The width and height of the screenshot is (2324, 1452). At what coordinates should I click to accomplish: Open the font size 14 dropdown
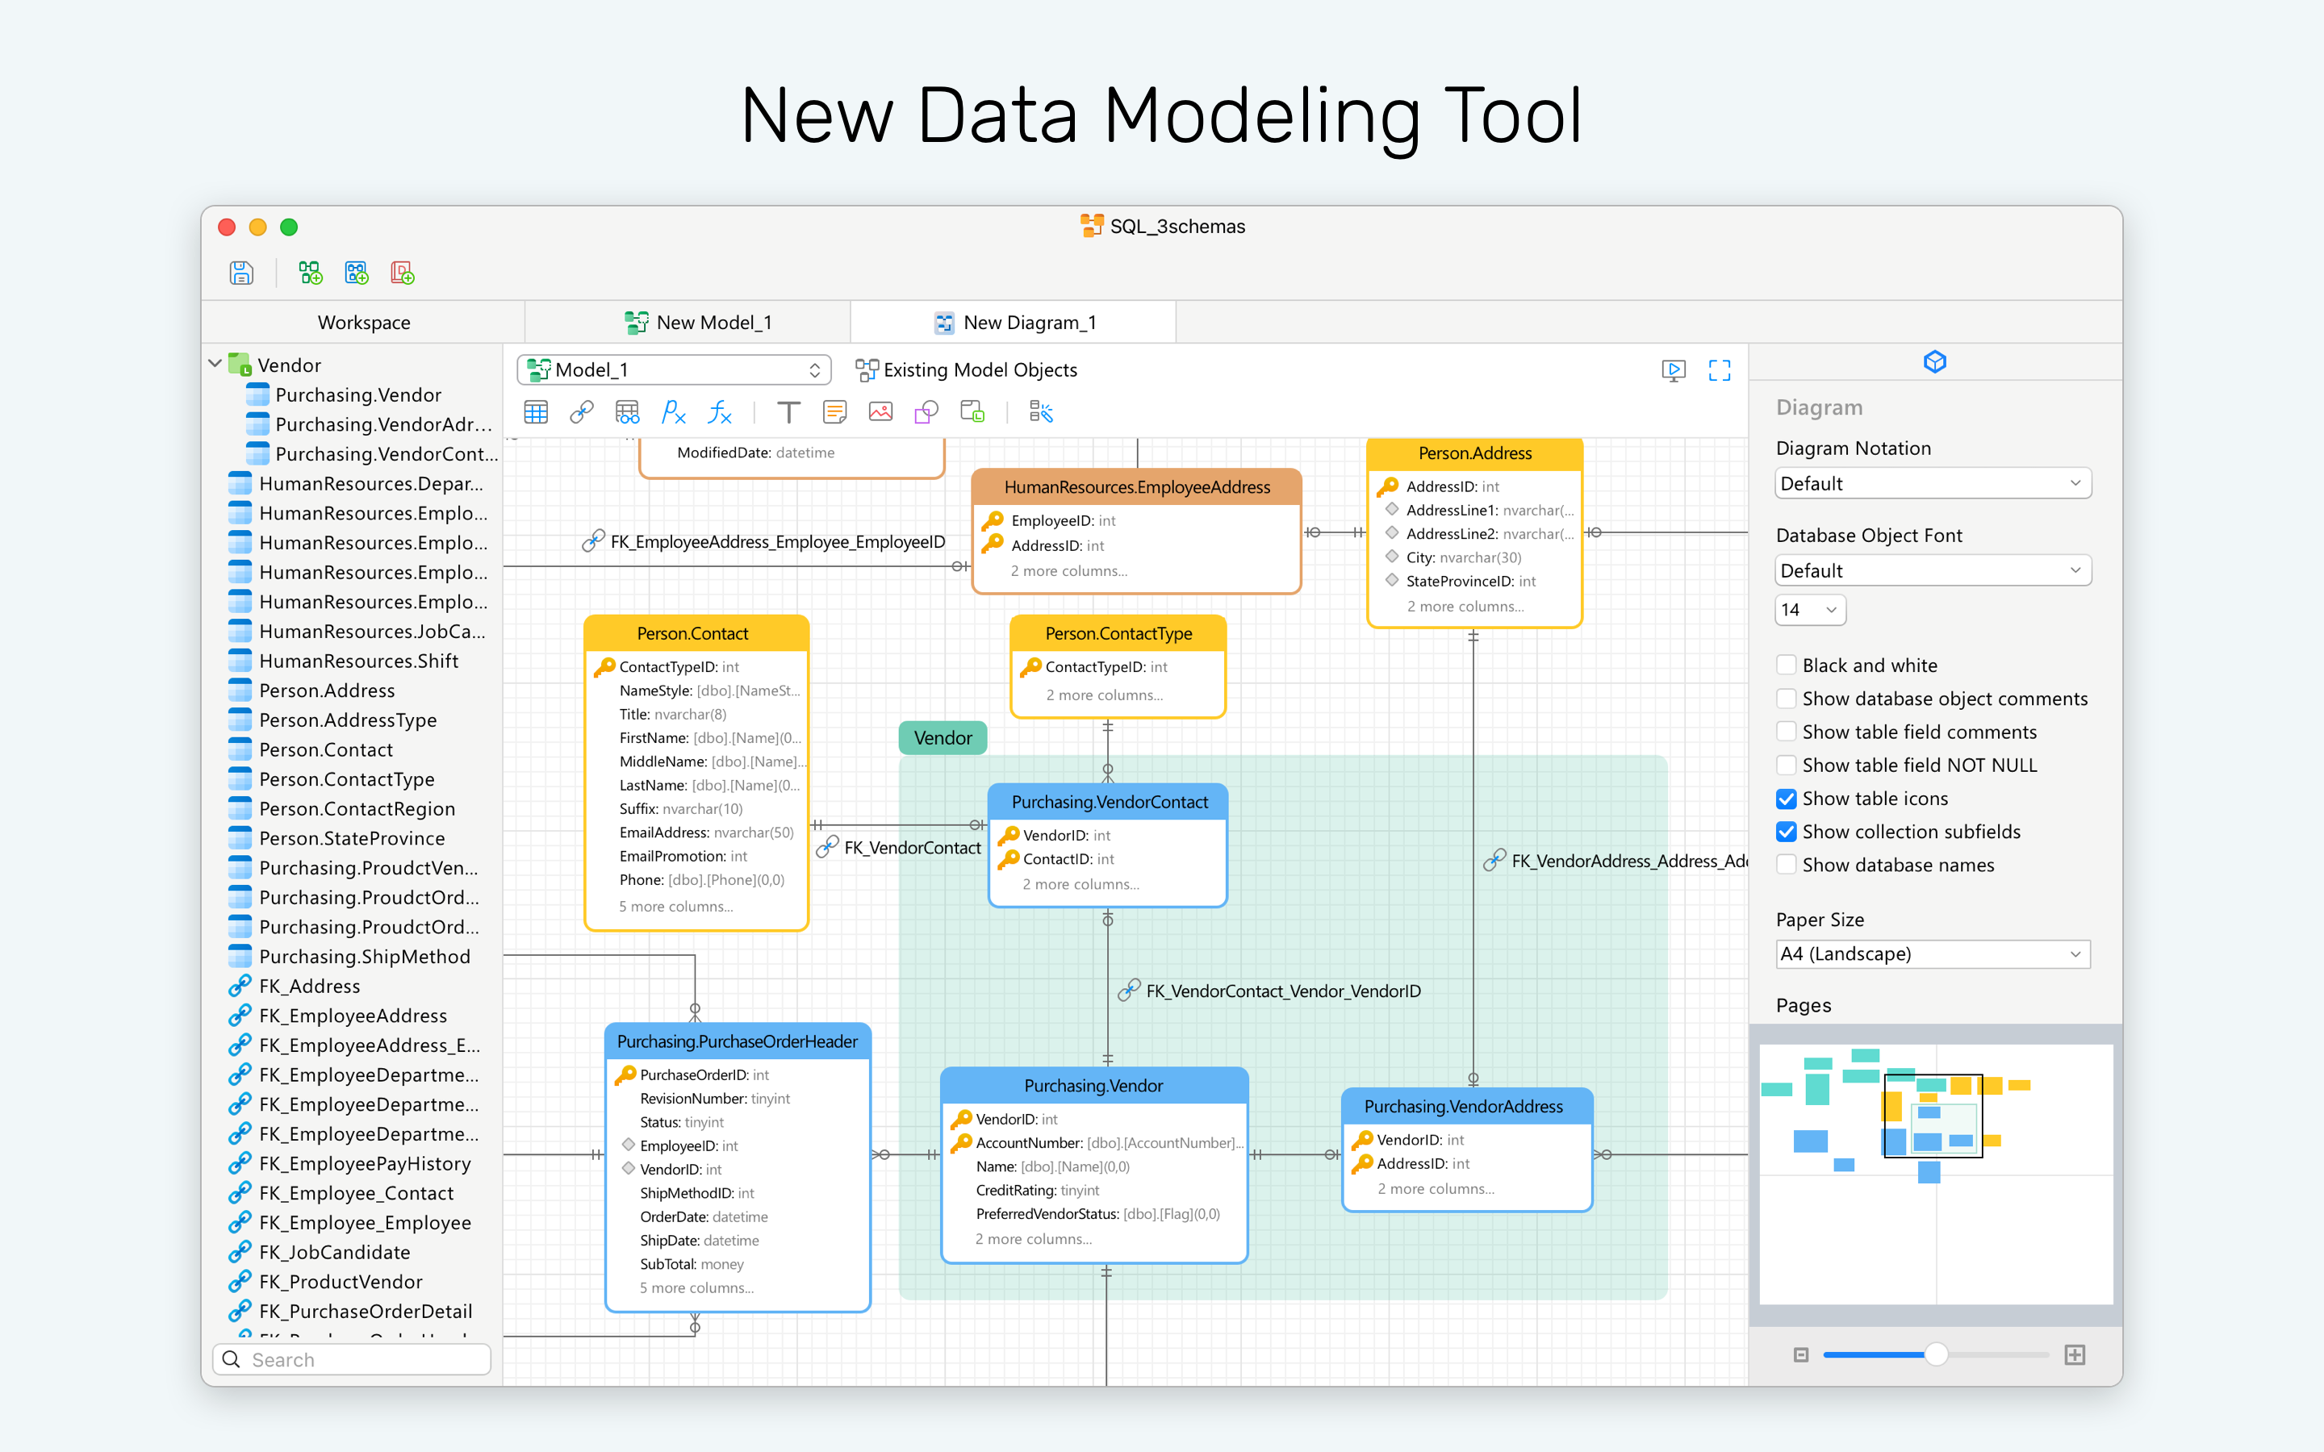[x=1810, y=610]
